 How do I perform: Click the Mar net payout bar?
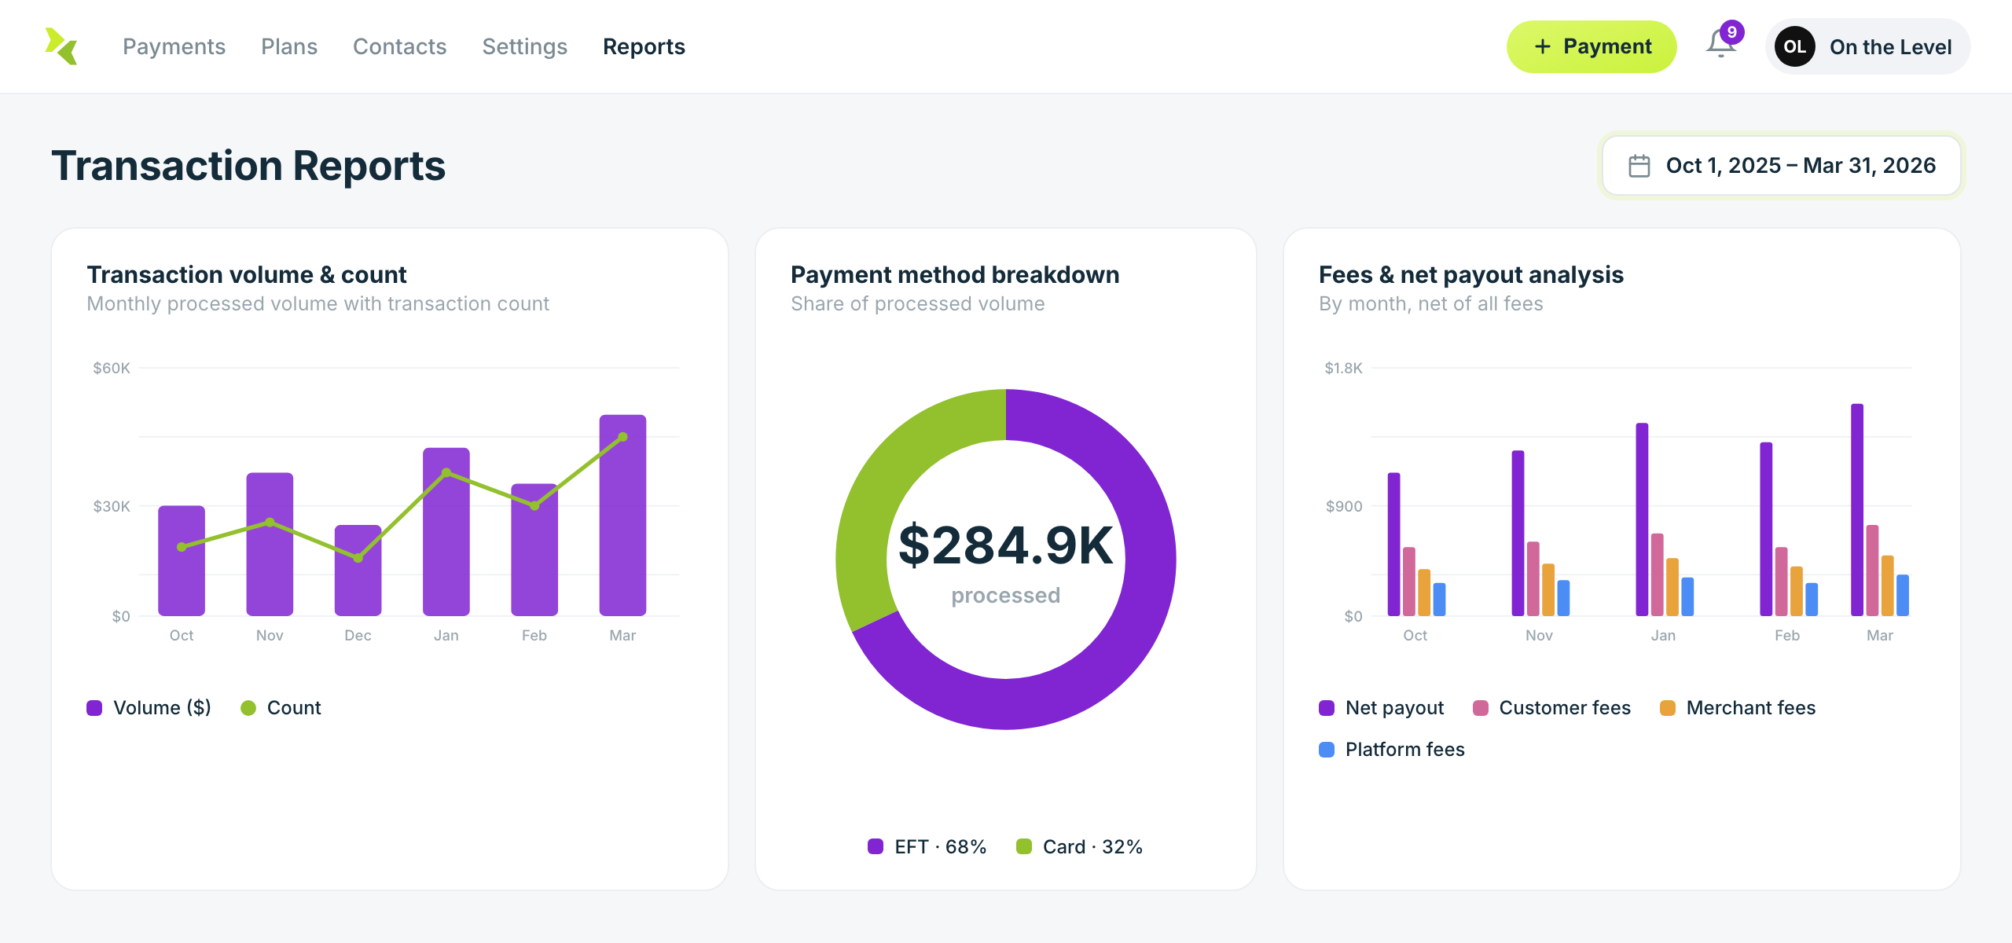1857,510
